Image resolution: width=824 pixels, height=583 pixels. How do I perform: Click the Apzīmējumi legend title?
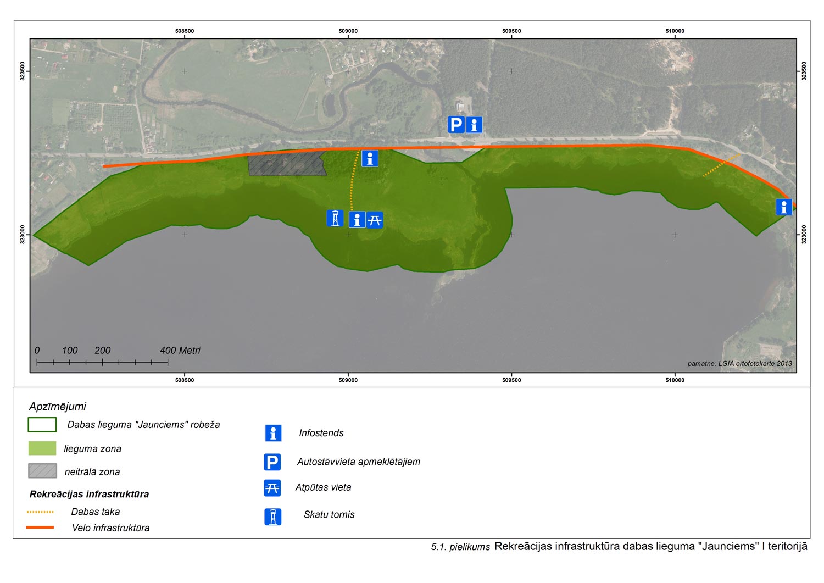tap(58, 407)
